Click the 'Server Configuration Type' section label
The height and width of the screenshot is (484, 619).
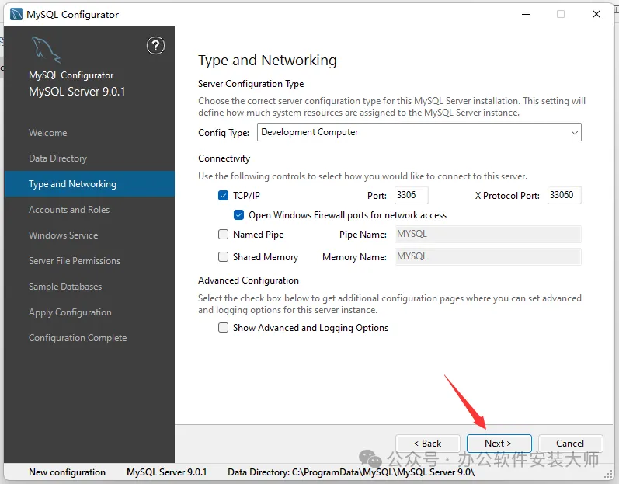[251, 84]
